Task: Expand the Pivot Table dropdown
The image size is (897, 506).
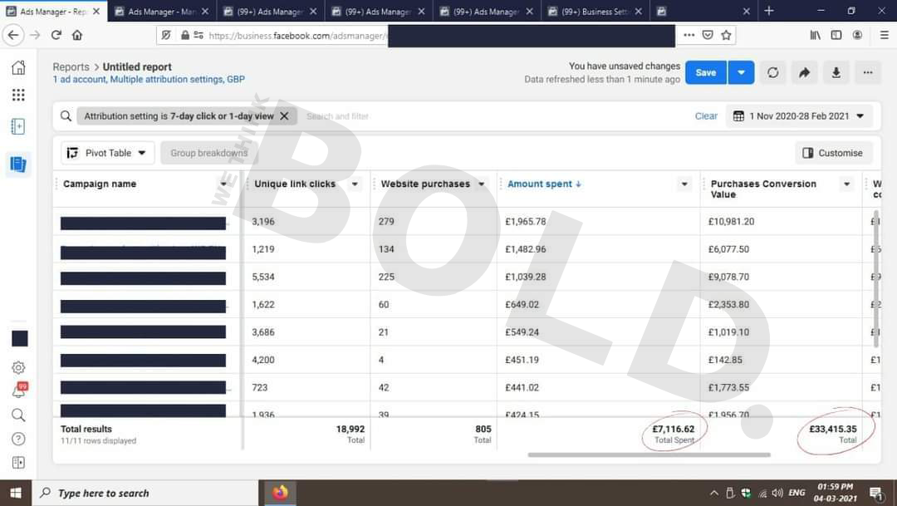Action: coord(107,153)
